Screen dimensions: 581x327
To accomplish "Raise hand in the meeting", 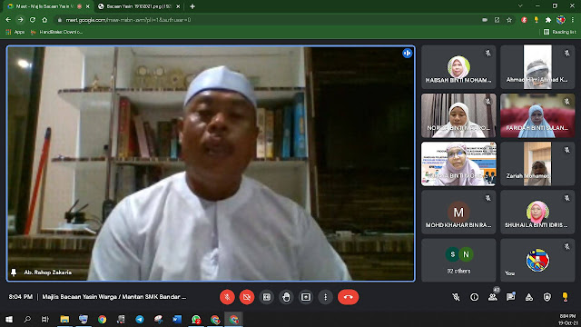I will (x=286, y=297).
